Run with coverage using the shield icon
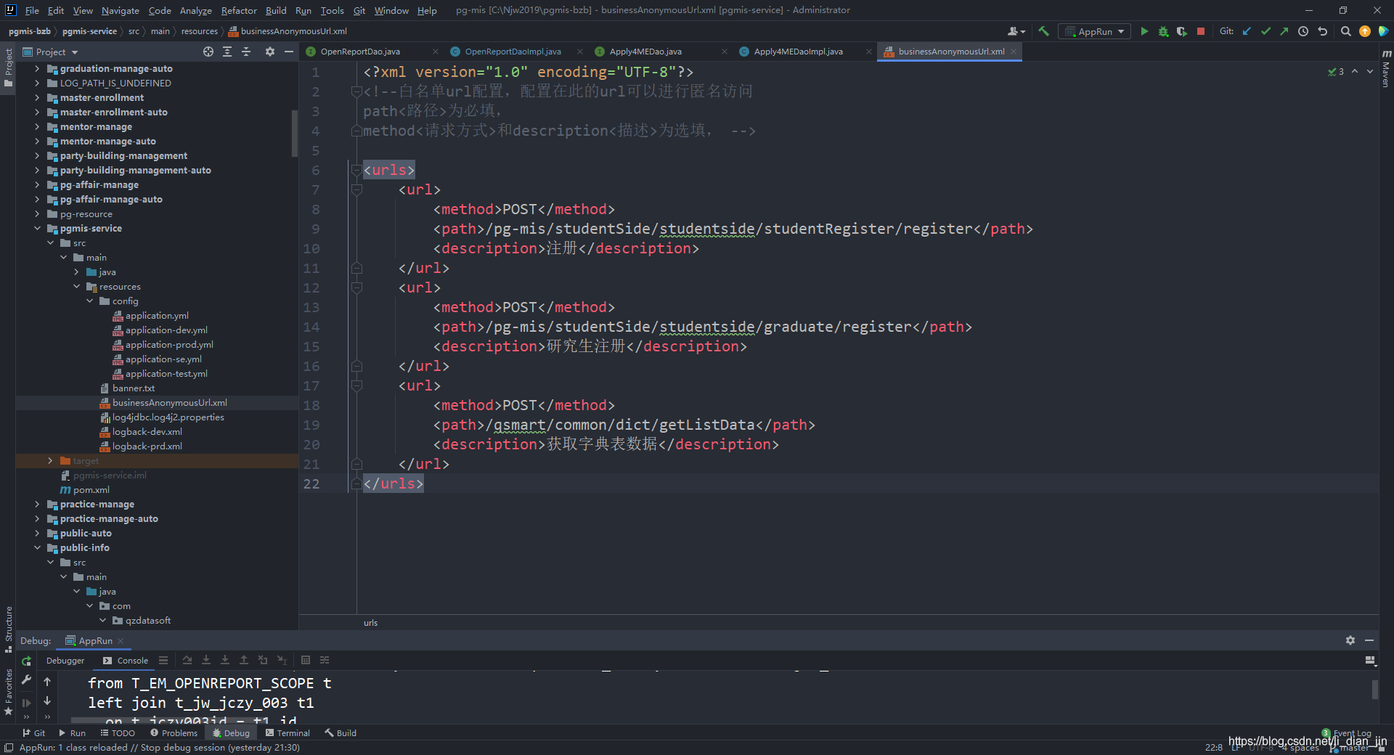The width and height of the screenshot is (1394, 755). click(x=1182, y=31)
